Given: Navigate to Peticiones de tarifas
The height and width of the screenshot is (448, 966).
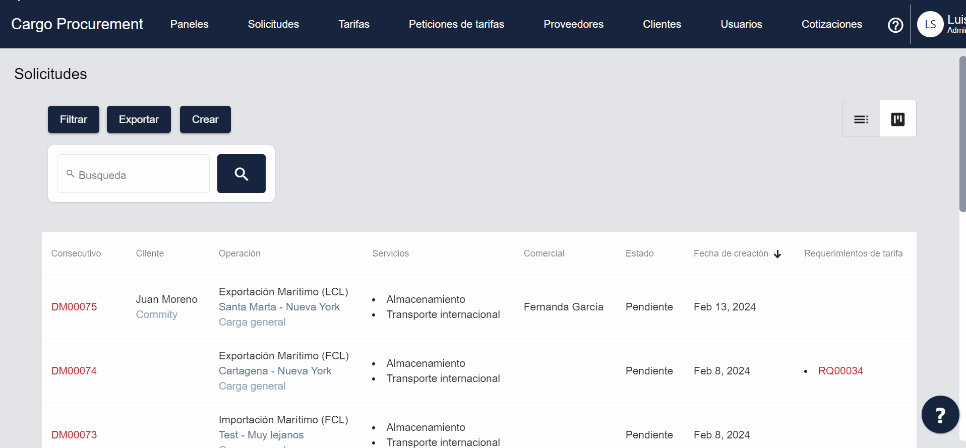Looking at the screenshot, I should pos(456,24).
